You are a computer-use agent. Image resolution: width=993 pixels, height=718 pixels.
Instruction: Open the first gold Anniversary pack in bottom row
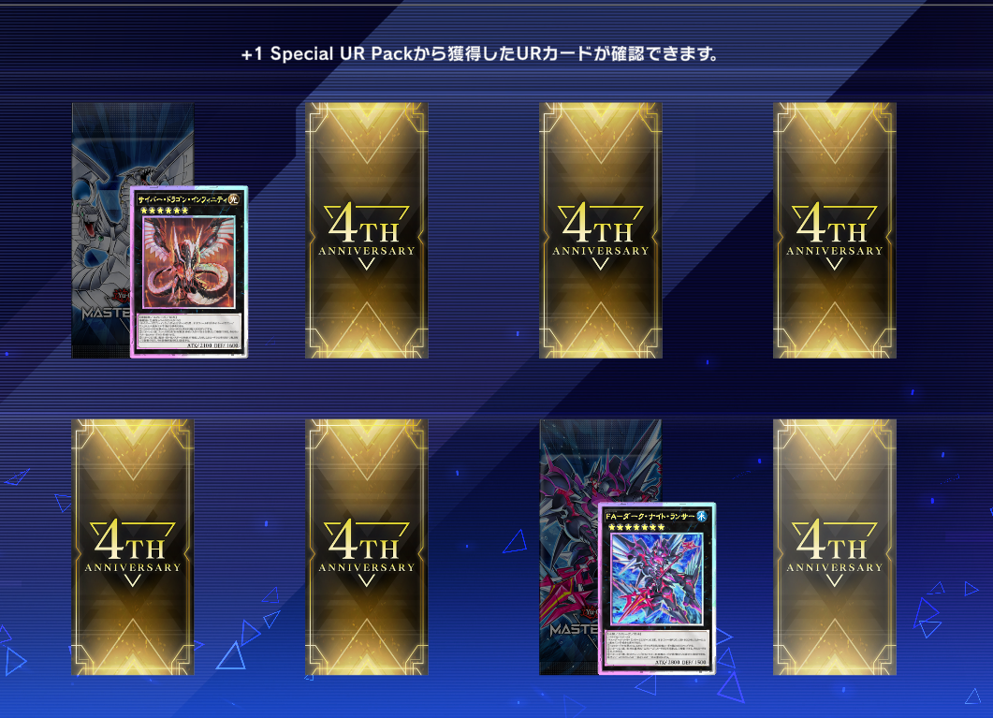[x=133, y=547]
